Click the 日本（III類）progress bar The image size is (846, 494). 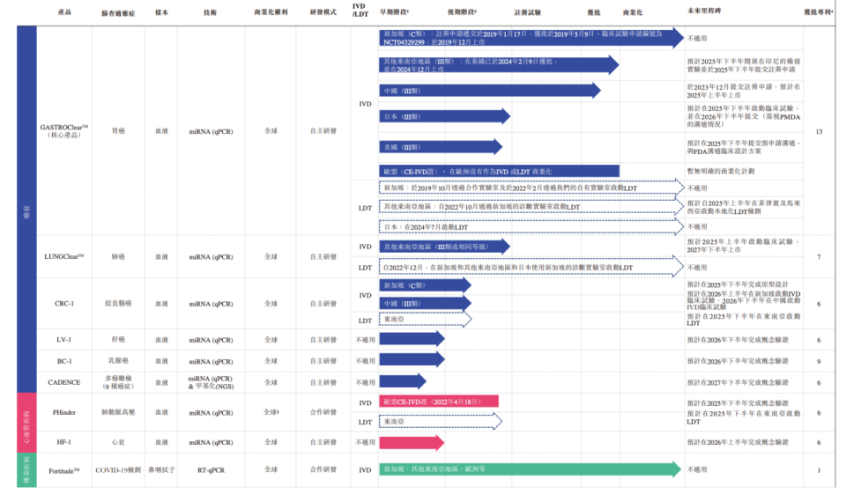tap(444, 116)
